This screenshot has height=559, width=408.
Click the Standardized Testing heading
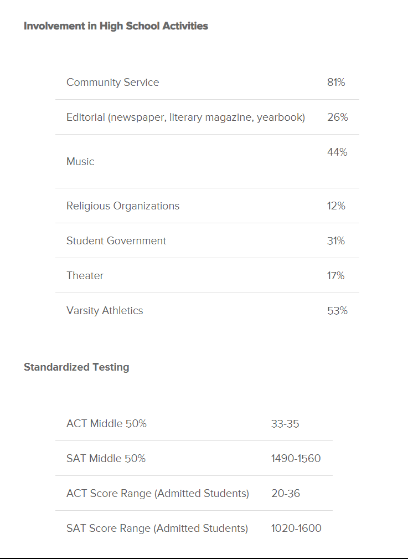(x=76, y=367)
